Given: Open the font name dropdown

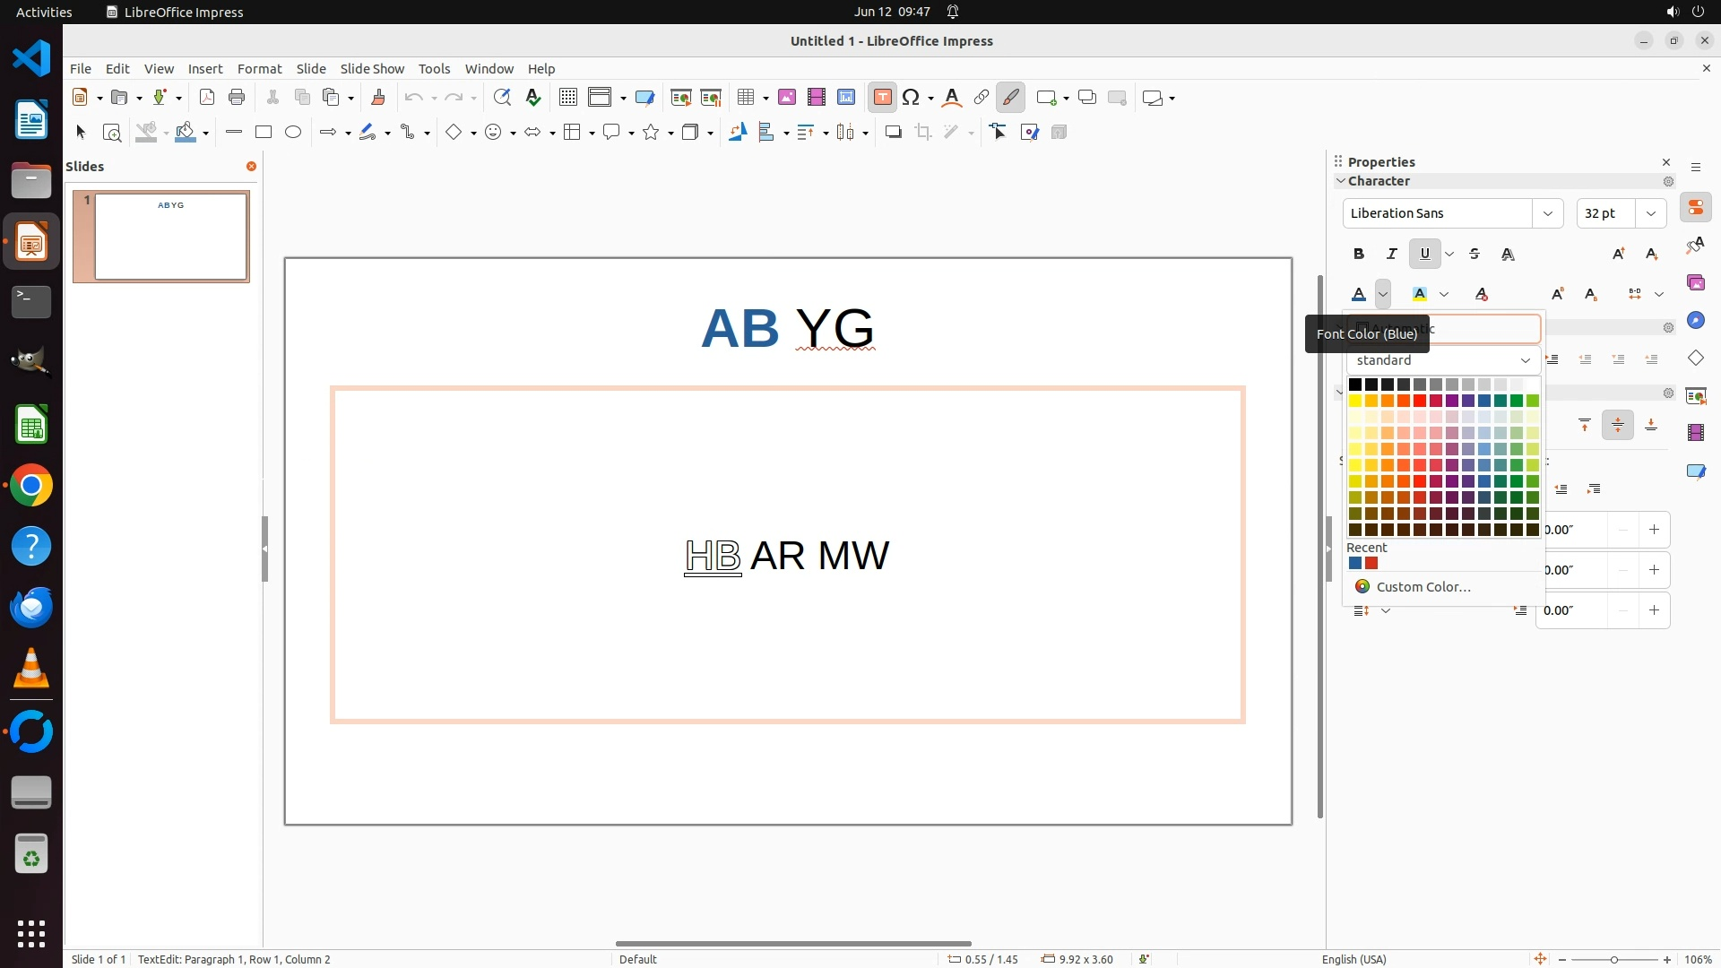Looking at the screenshot, I should (1547, 213).
